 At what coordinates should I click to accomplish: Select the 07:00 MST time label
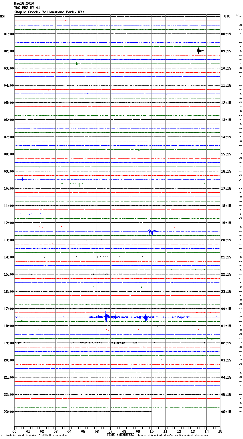coord(9,137)
